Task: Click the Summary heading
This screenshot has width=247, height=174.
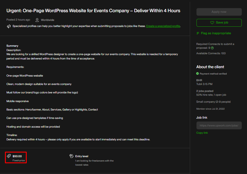Action: click(x=12, y=46)
